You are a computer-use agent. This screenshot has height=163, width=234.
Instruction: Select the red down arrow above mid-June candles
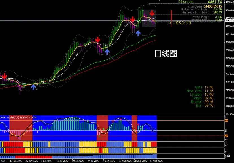pyautogui.click(x=5, y=76)
